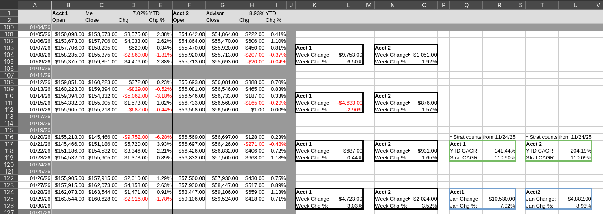Viewport: 603px width, 214px height.
Task: Select column K header
Action: coord(314,5)
